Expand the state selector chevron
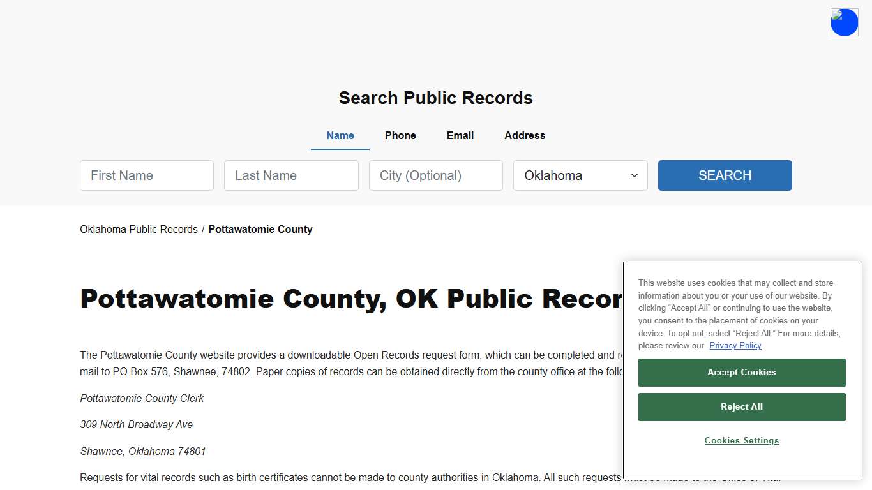Screen dimensions: 872x490 tap(634, 175)
